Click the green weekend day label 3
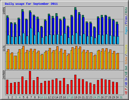Image resolution: width=129 pixels, height=100 pixels. (x=16, y=97)
